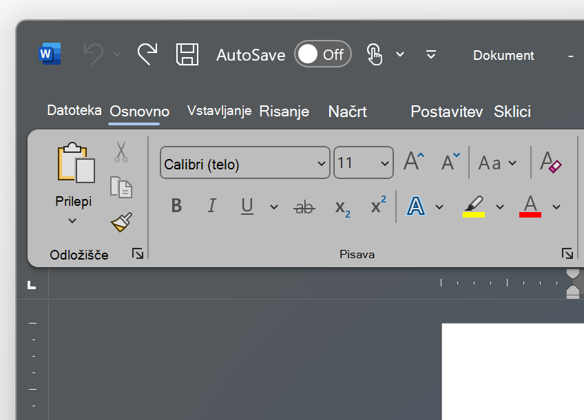The image size is (584, 420).
Task: Expand the Prilepi options arrow
Action: [72, 220]
